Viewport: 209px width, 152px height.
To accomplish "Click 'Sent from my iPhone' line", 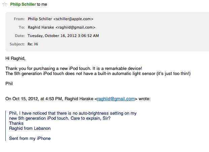I will pos(30,139).
